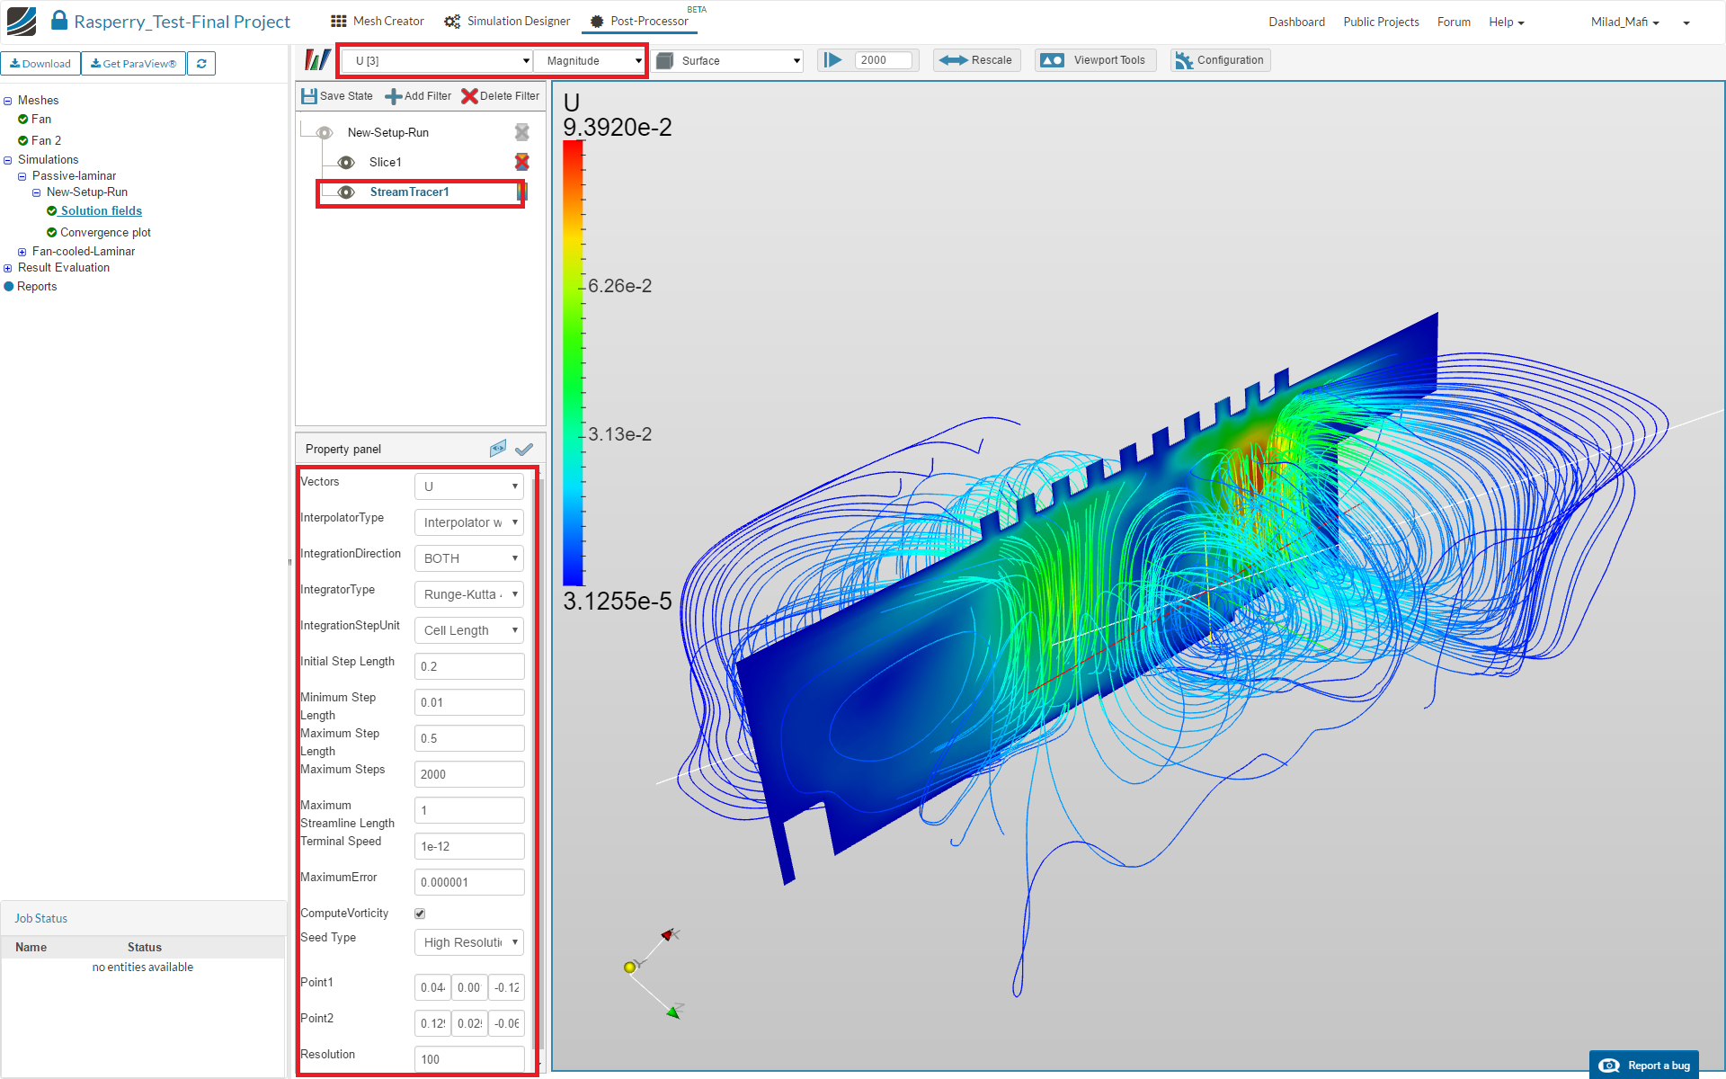1726x1079 pixels.
Task: Delete the Slice1 filter with red X
Action: point(521,162)
